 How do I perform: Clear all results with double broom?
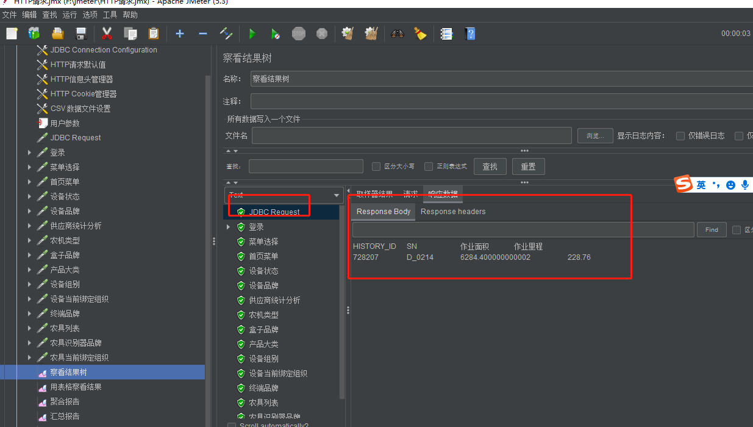point(371,34)
